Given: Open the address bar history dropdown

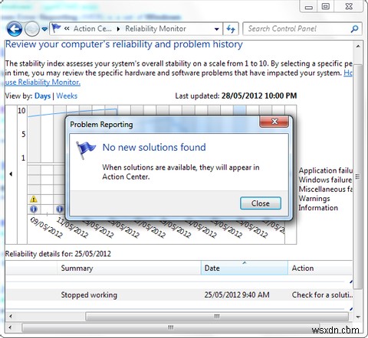Looking at the screenshot, I should [217, 29].
